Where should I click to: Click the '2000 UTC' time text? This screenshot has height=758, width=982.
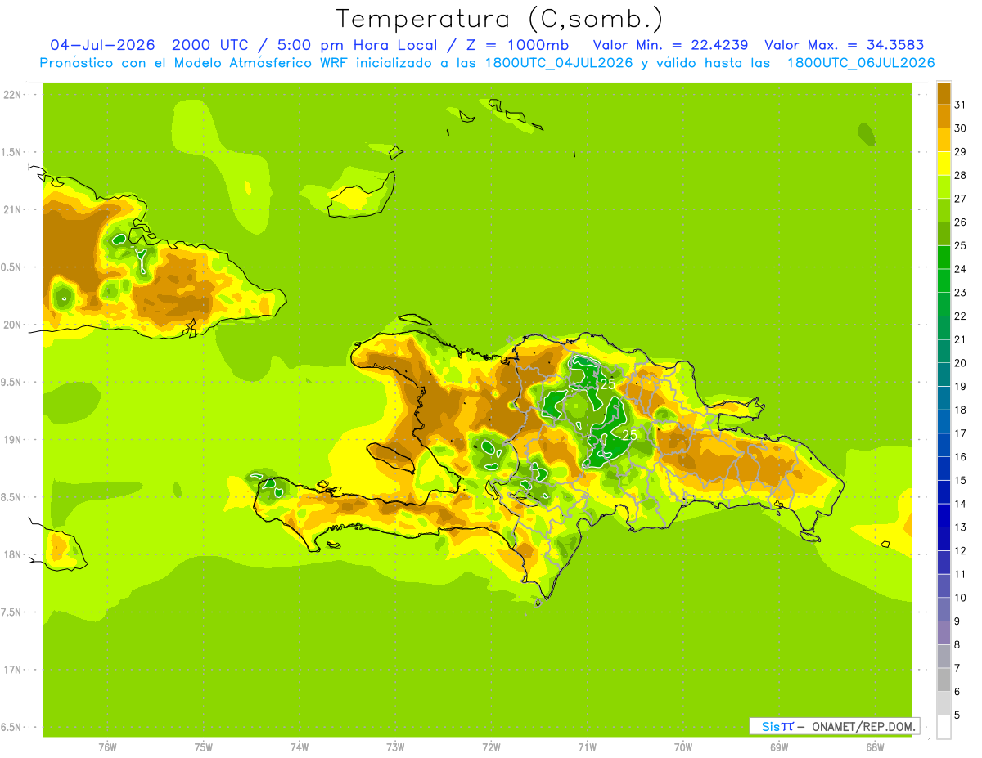[211, 45]
